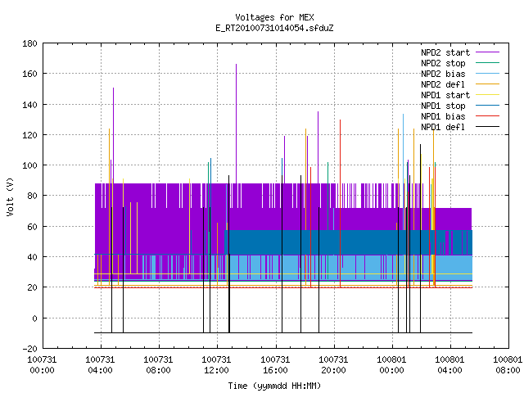This screenshot has width=524, height=393.
Task: Click the 100 tick on the voltage axis
Action: (29, 165)
